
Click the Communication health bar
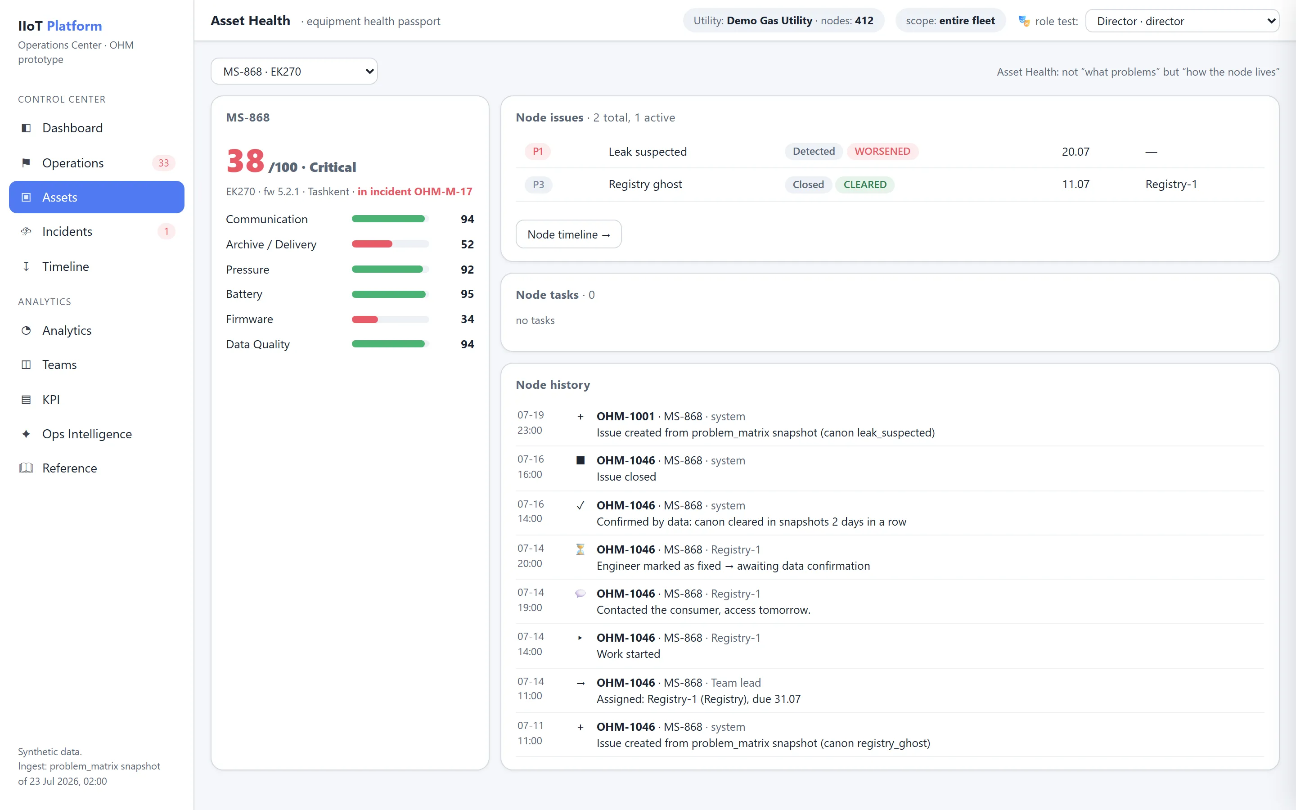(391, 219)
